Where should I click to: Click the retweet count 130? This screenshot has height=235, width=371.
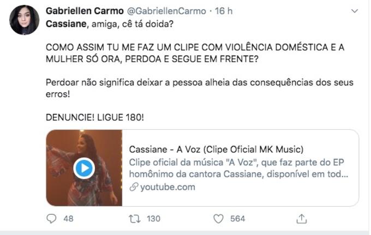154,219
